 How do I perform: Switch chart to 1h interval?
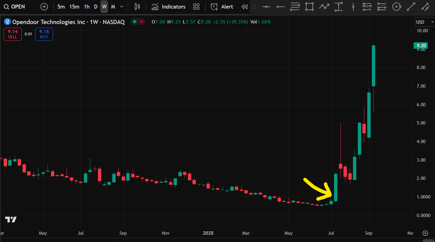point(87,7)
